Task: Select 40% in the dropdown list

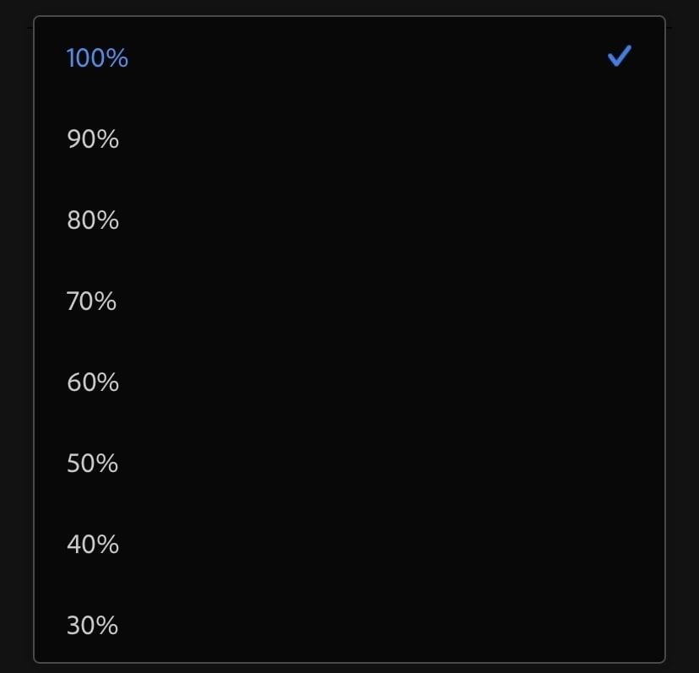Action: 349,545
